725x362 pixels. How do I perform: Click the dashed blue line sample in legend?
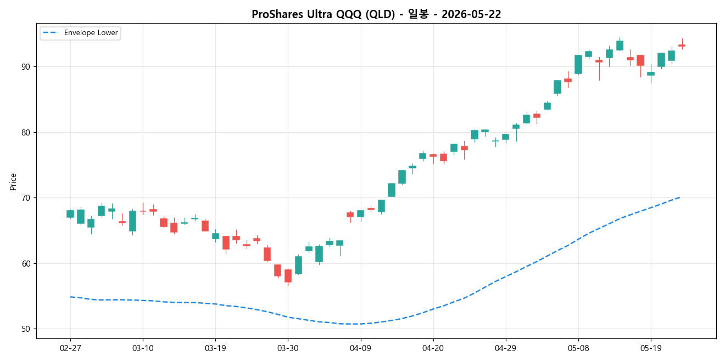pos(51,33)
